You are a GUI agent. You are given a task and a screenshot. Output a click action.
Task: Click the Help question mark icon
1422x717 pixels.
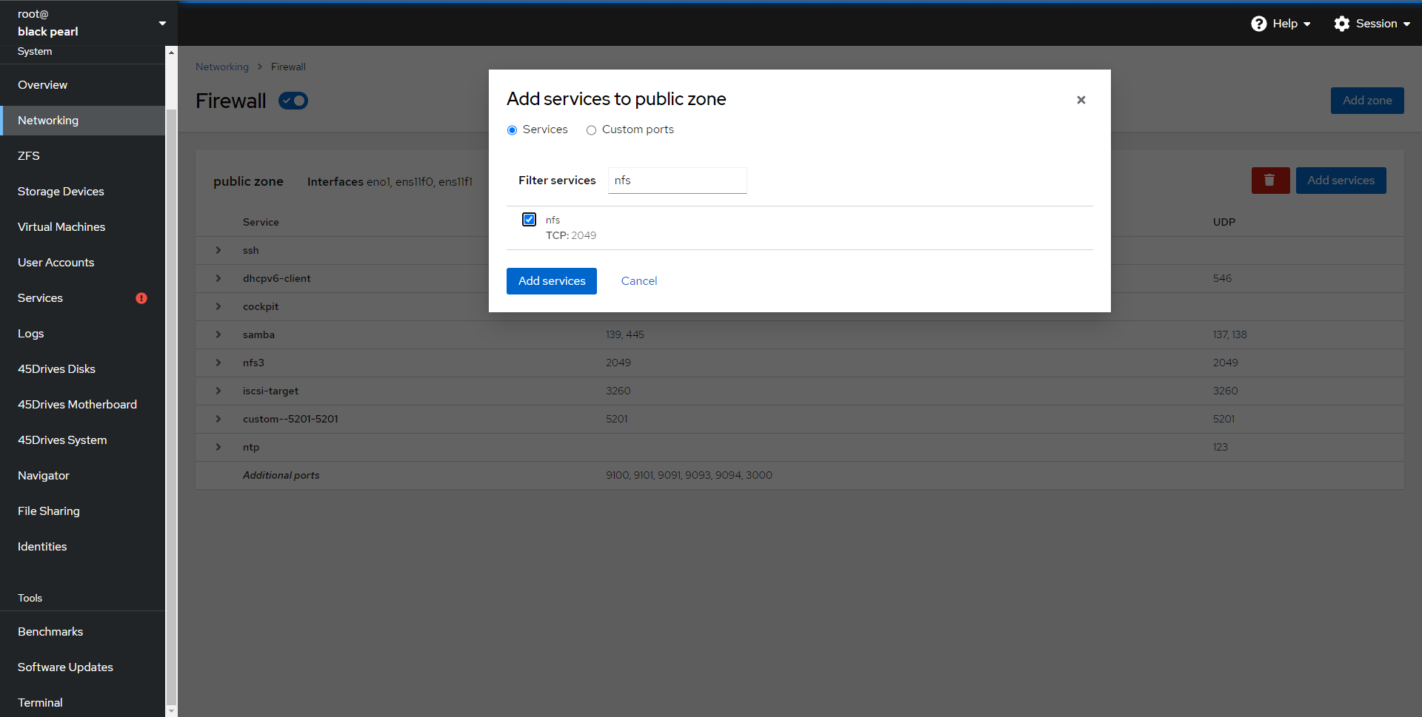(1258, 24)
